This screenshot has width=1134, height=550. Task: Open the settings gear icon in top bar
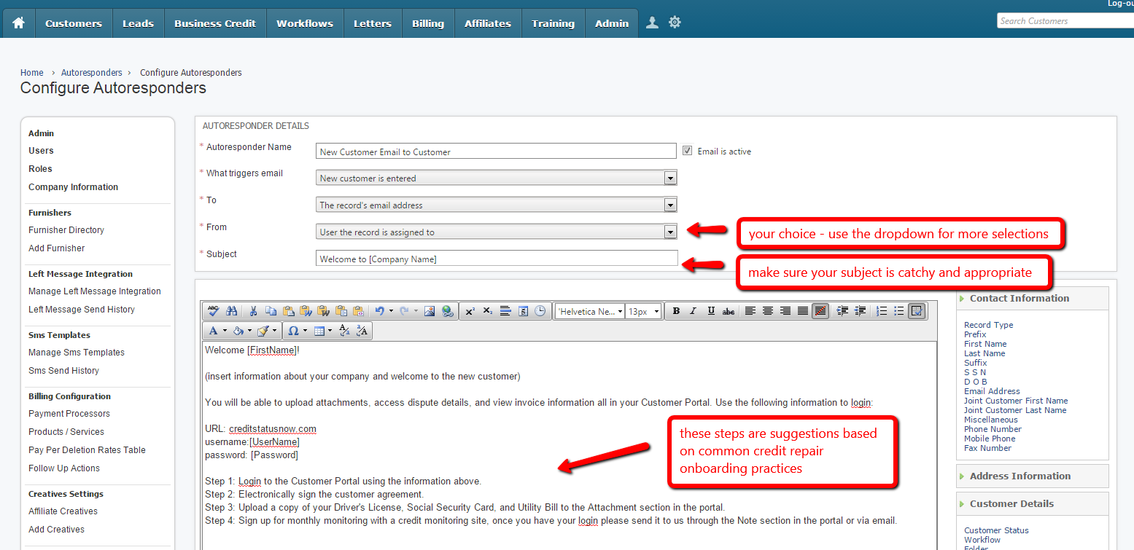675,23
